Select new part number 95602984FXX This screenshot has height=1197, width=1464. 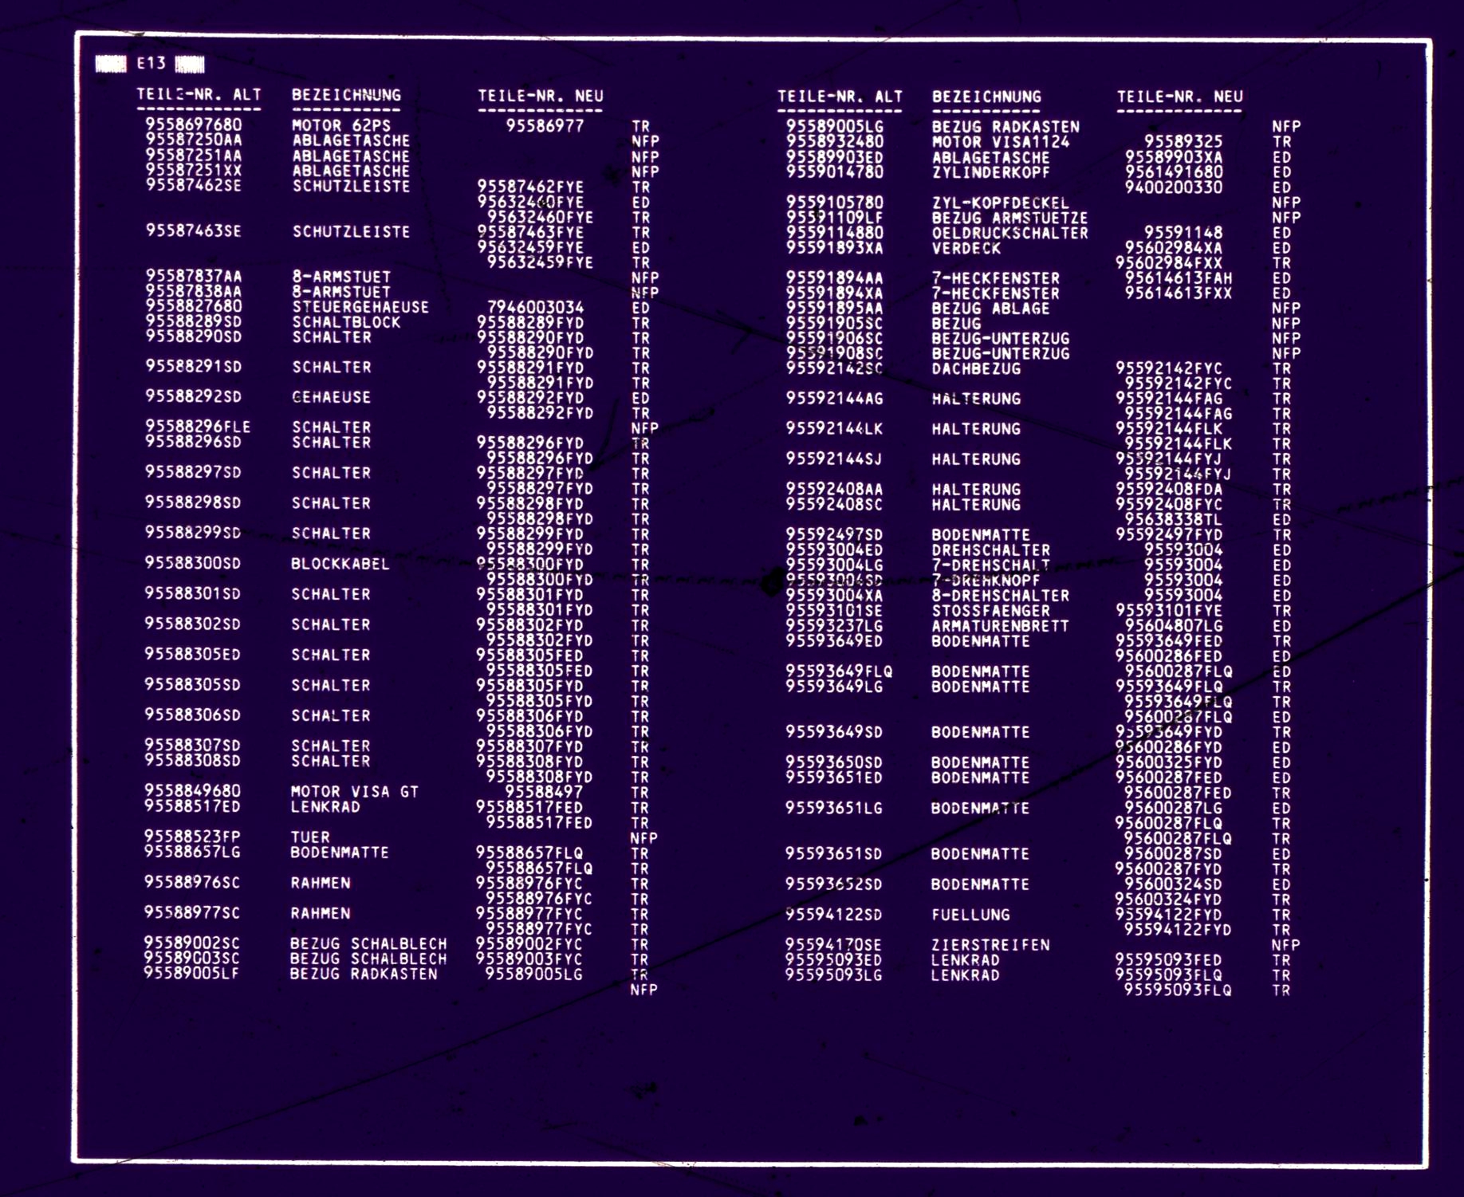[x=1169, y=263]
